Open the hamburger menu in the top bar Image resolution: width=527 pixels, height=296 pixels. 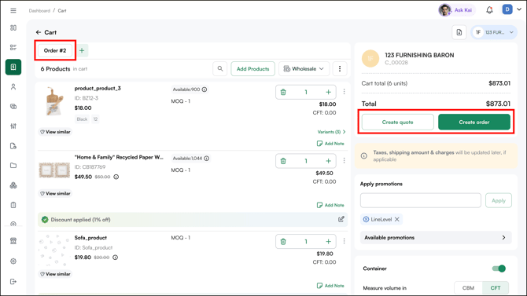[13, 11]
